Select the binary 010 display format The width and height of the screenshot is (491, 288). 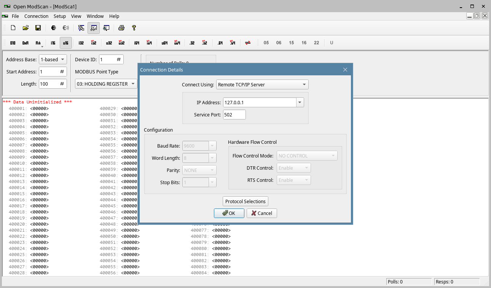coord(13,43)
